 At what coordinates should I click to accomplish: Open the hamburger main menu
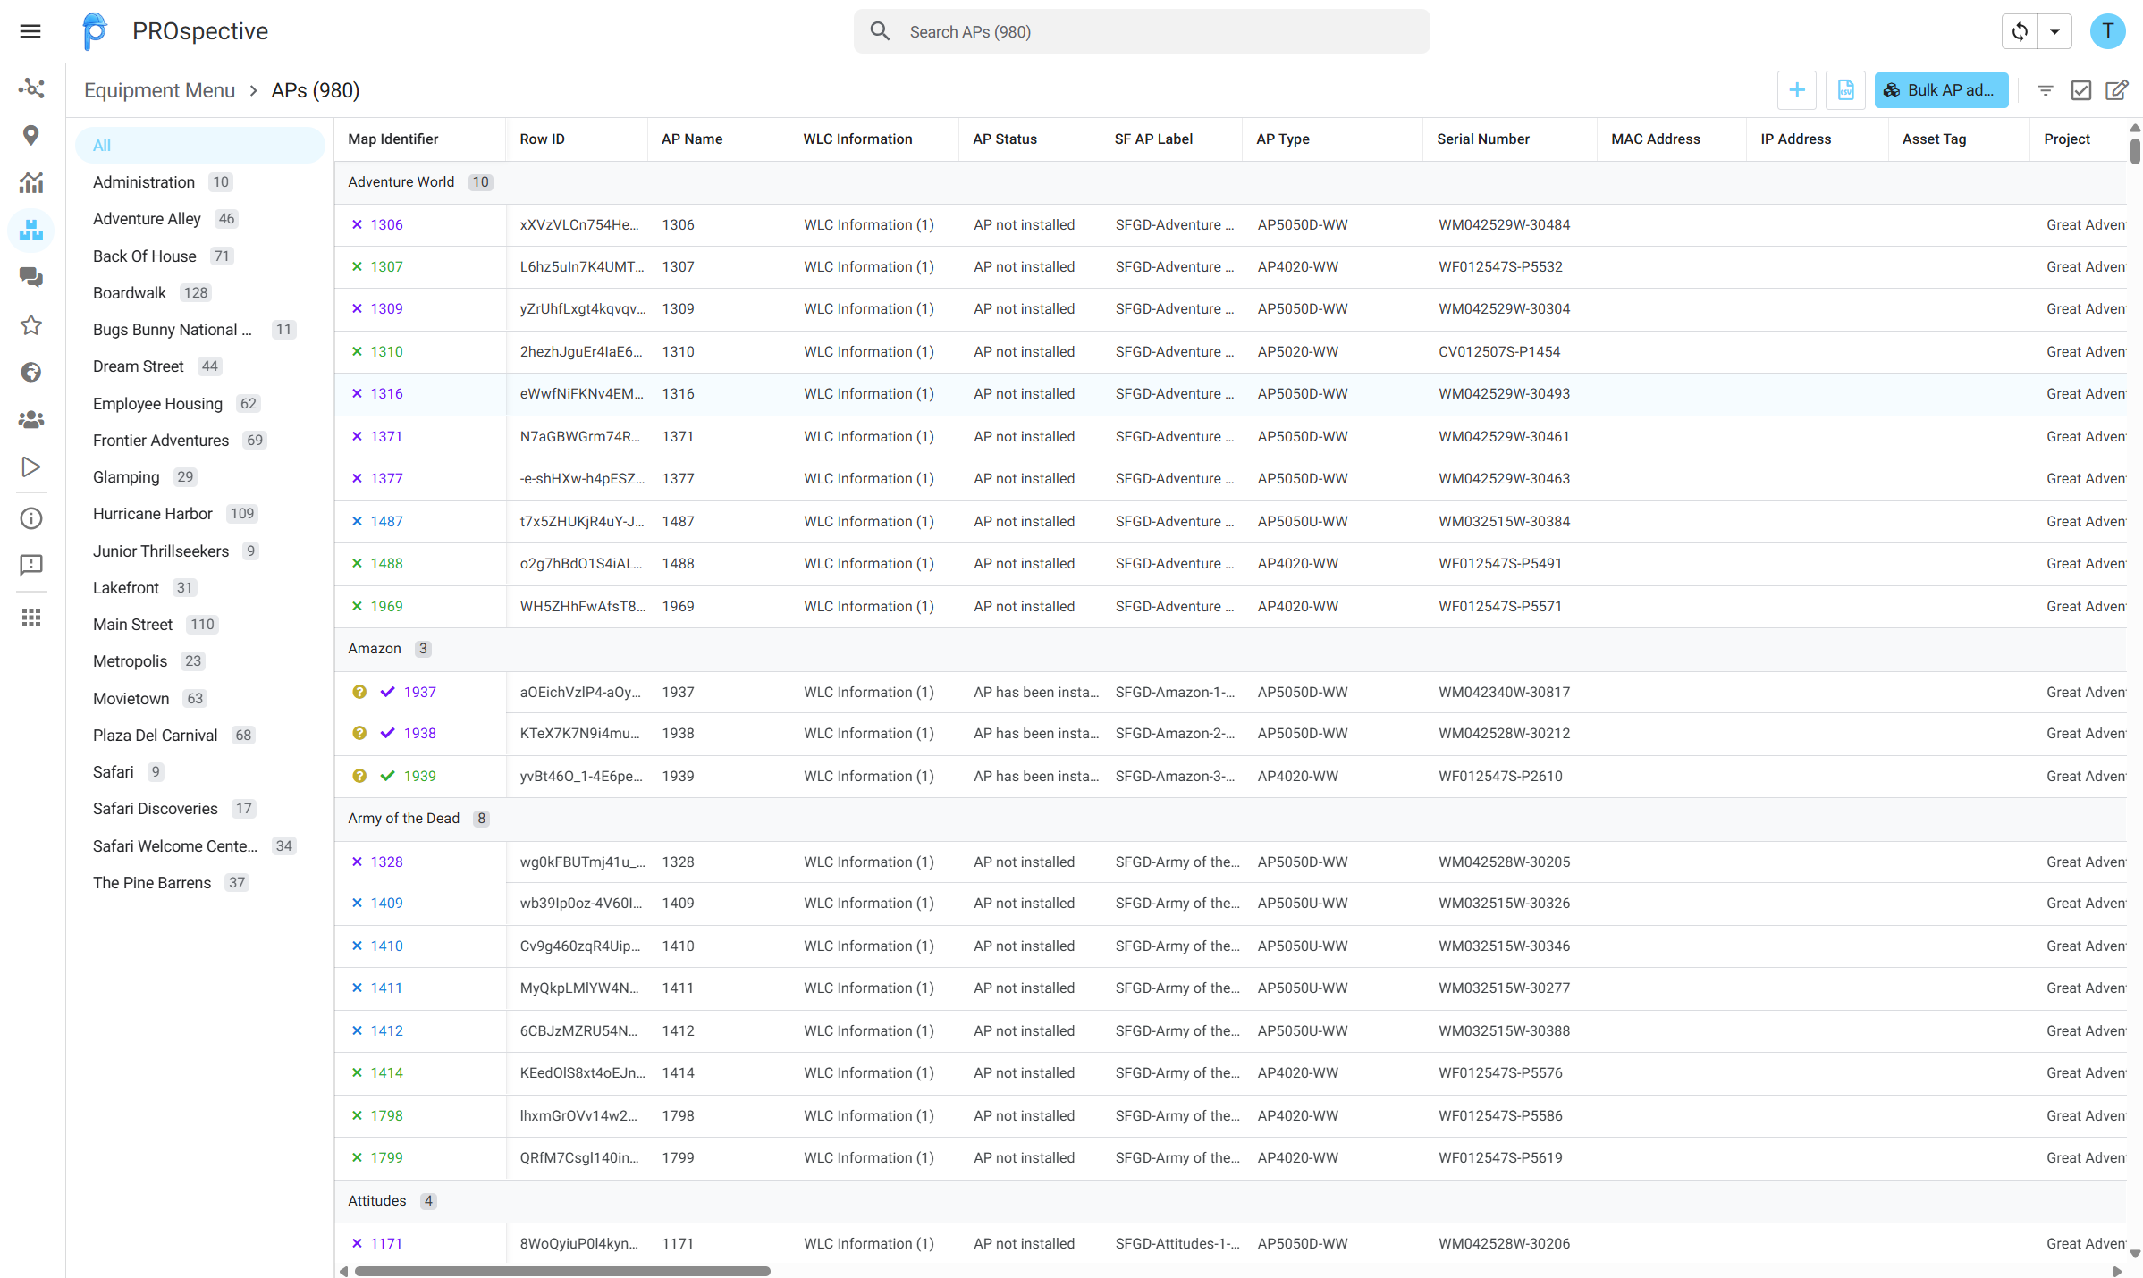pos(30,31)
